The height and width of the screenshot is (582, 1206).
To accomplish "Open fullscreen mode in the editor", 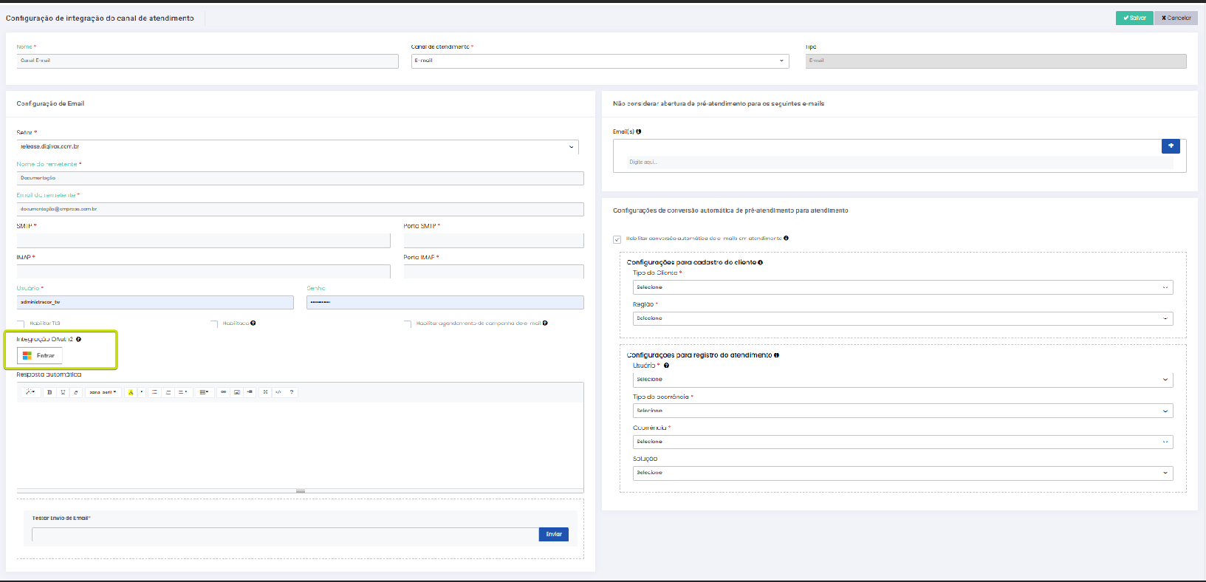I will coord(265,392).
